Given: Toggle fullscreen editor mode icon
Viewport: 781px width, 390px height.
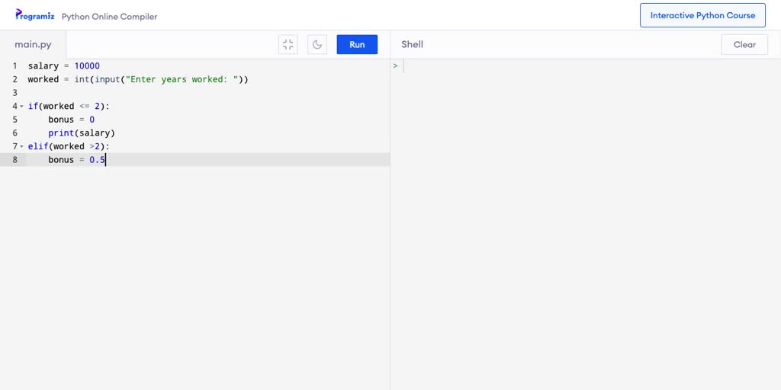Looking at the screenshot, I should [x=288, y=44].
